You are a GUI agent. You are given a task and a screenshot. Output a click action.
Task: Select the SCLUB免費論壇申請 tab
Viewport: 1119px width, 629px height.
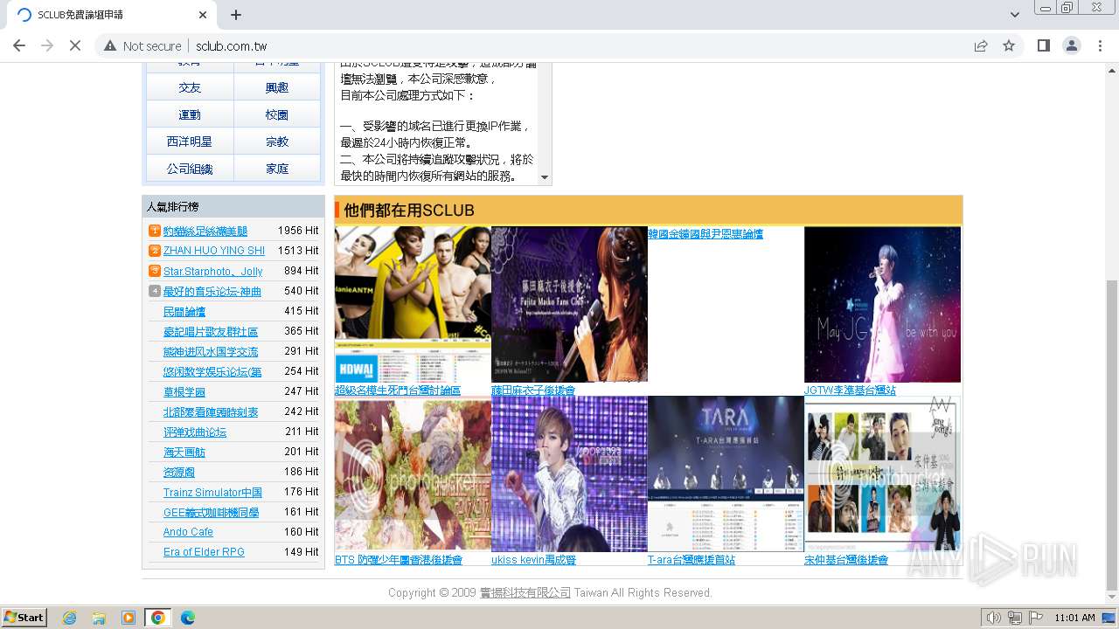coord(112,15)
